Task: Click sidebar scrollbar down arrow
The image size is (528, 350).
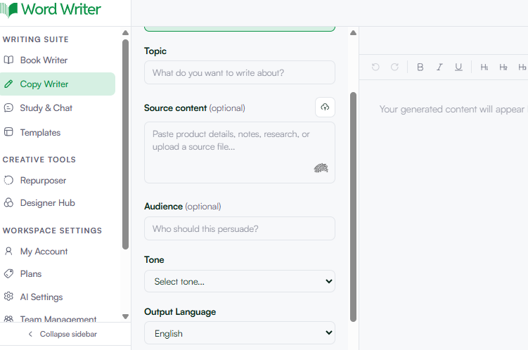Action: tap(125, 316)
